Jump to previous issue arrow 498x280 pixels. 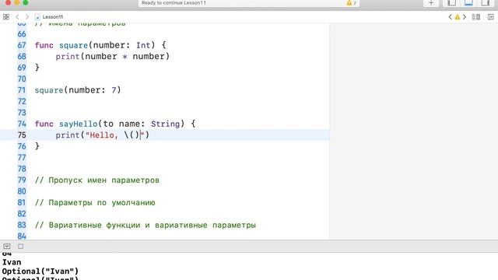coord(450,17)
